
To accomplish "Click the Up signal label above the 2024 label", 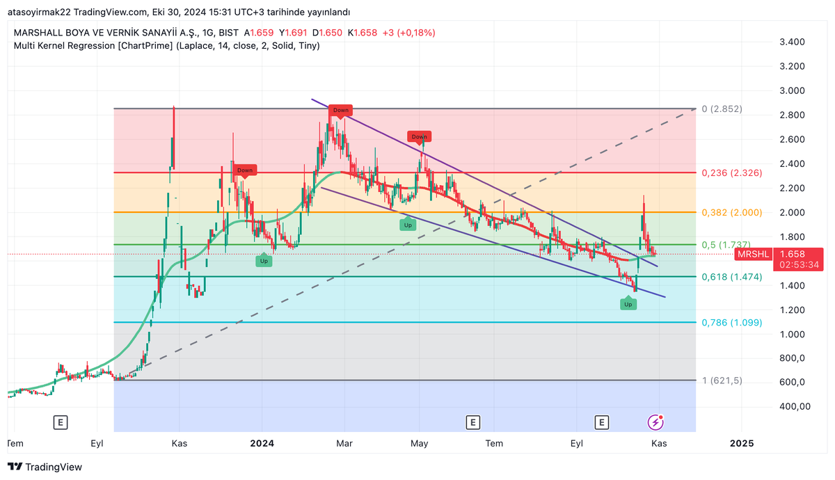I will (x=264, y=260).
